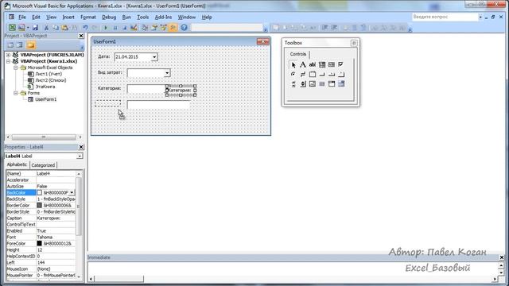This screenshot has height=286, width=509.
Task: Collapse the VBAProject (Книга1.xlsx) tree node
Action: 9,61
